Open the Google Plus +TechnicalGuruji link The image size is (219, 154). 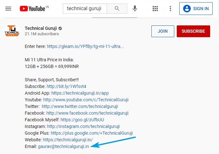[92, 133]
